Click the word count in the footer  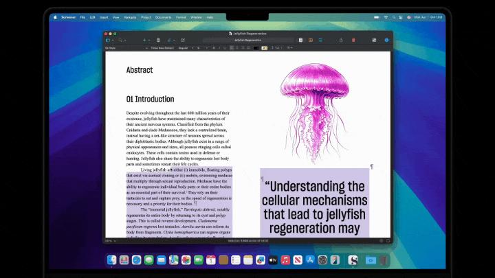point(247,241)
